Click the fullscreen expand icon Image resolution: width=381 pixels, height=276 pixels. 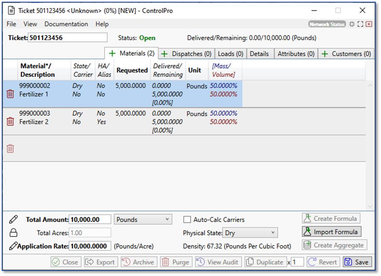click(360, 24)
